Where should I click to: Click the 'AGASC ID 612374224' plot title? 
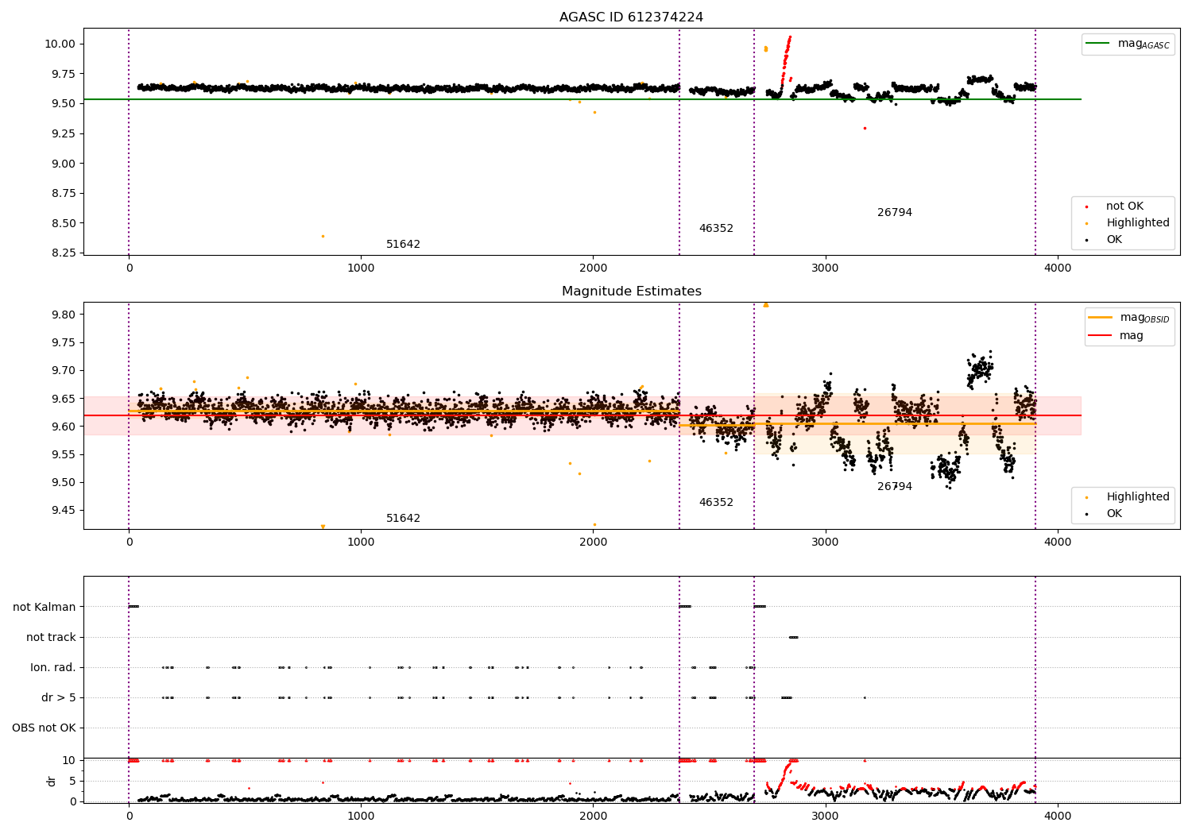[x=631, y=17]
